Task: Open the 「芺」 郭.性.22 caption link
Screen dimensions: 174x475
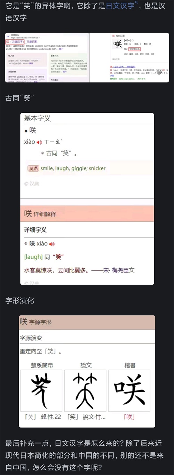Action: pos(41,417)
